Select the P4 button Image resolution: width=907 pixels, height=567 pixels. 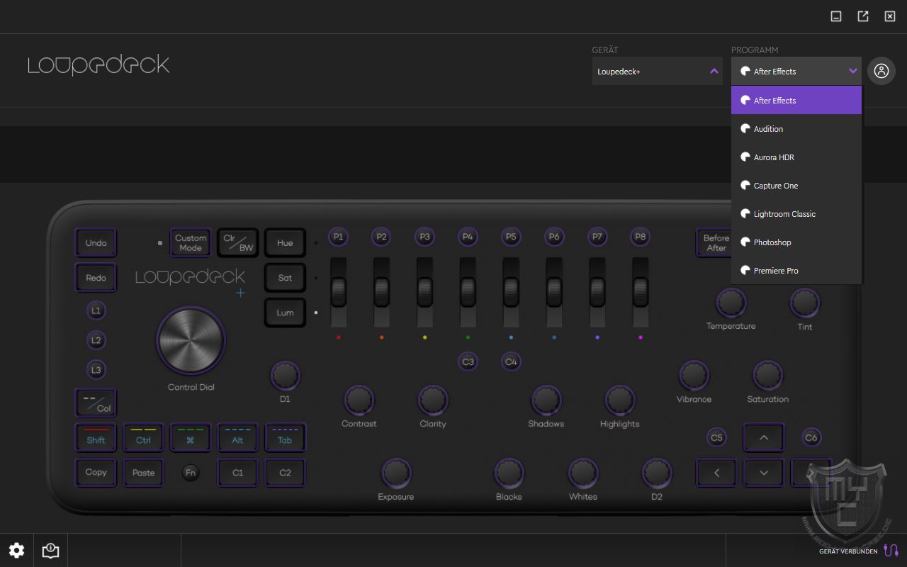click(468, 237)
